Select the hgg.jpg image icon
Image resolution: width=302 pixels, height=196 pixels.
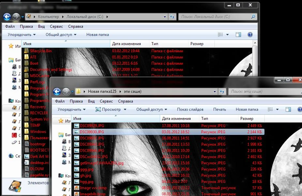click(77, 182)
